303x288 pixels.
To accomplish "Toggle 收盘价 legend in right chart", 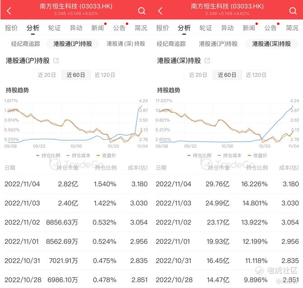I will pos(257,155).
